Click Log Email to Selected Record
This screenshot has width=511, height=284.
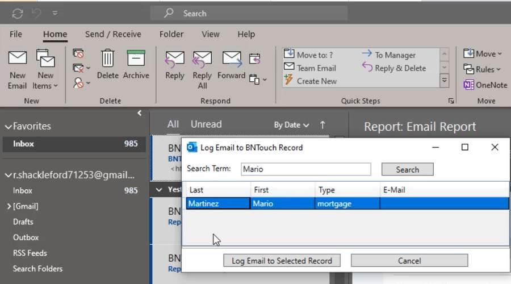coord(282,261)
